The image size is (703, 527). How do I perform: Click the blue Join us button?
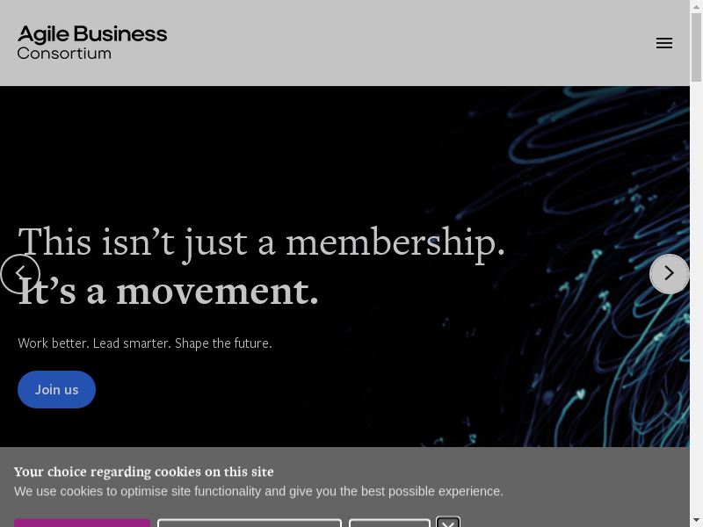pos(56,389)
